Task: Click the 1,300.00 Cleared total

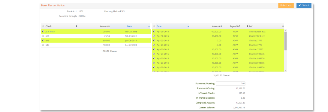Action: (109, 51)
